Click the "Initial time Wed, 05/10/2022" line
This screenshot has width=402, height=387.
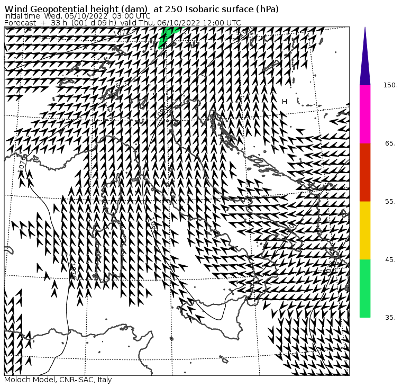pos(77,16)
